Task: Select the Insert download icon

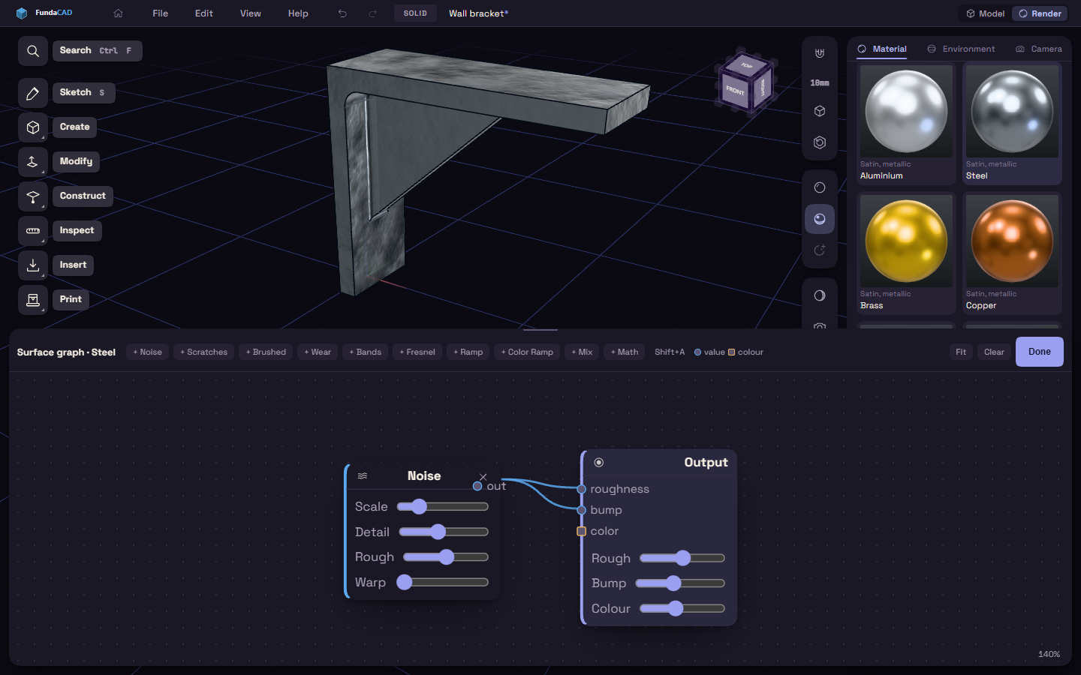Action: coord(33,265)
